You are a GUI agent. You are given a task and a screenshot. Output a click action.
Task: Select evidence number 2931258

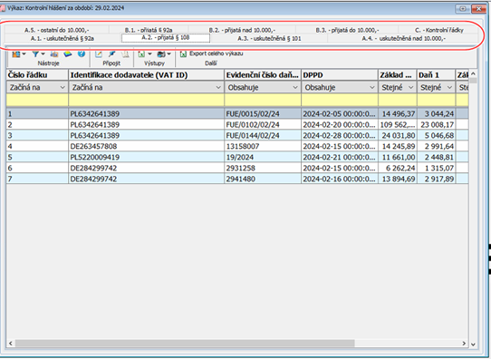pyautogui.click(x=263, y=169)
